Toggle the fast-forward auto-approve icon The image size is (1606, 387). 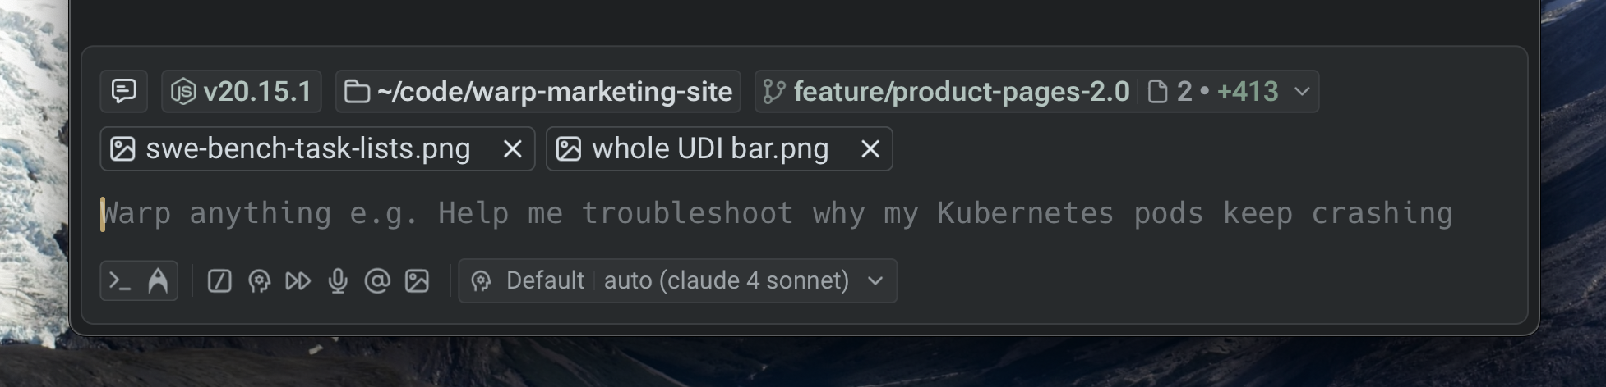point(298,281)
